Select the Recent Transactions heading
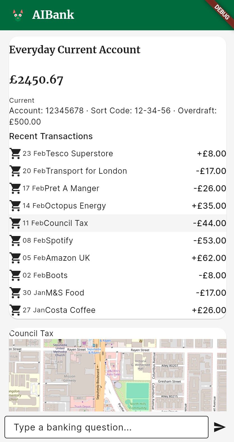Viewport: 234px width, 442px height. [51, 136]
